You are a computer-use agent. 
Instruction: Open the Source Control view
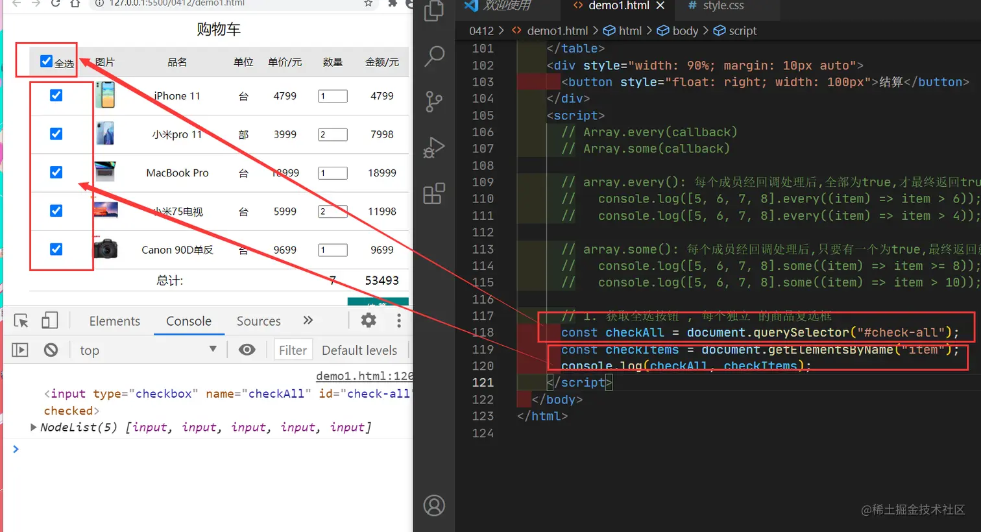(x=433, y=101)
